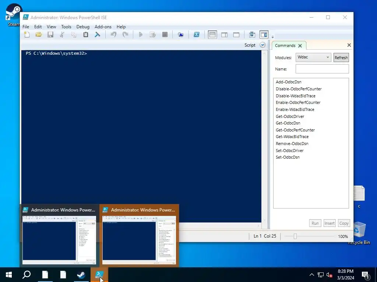Open the Debug menu
377x282 pixels.
[x=83, y=26]
